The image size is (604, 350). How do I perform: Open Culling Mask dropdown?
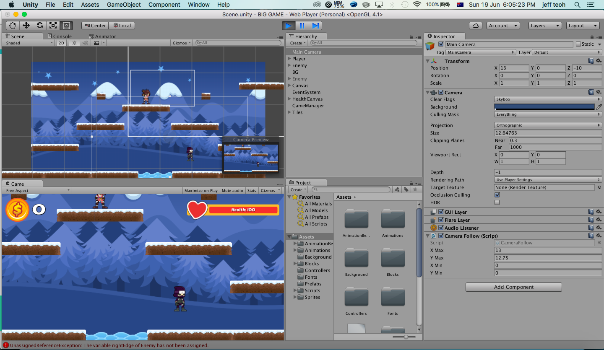(548, 114)
